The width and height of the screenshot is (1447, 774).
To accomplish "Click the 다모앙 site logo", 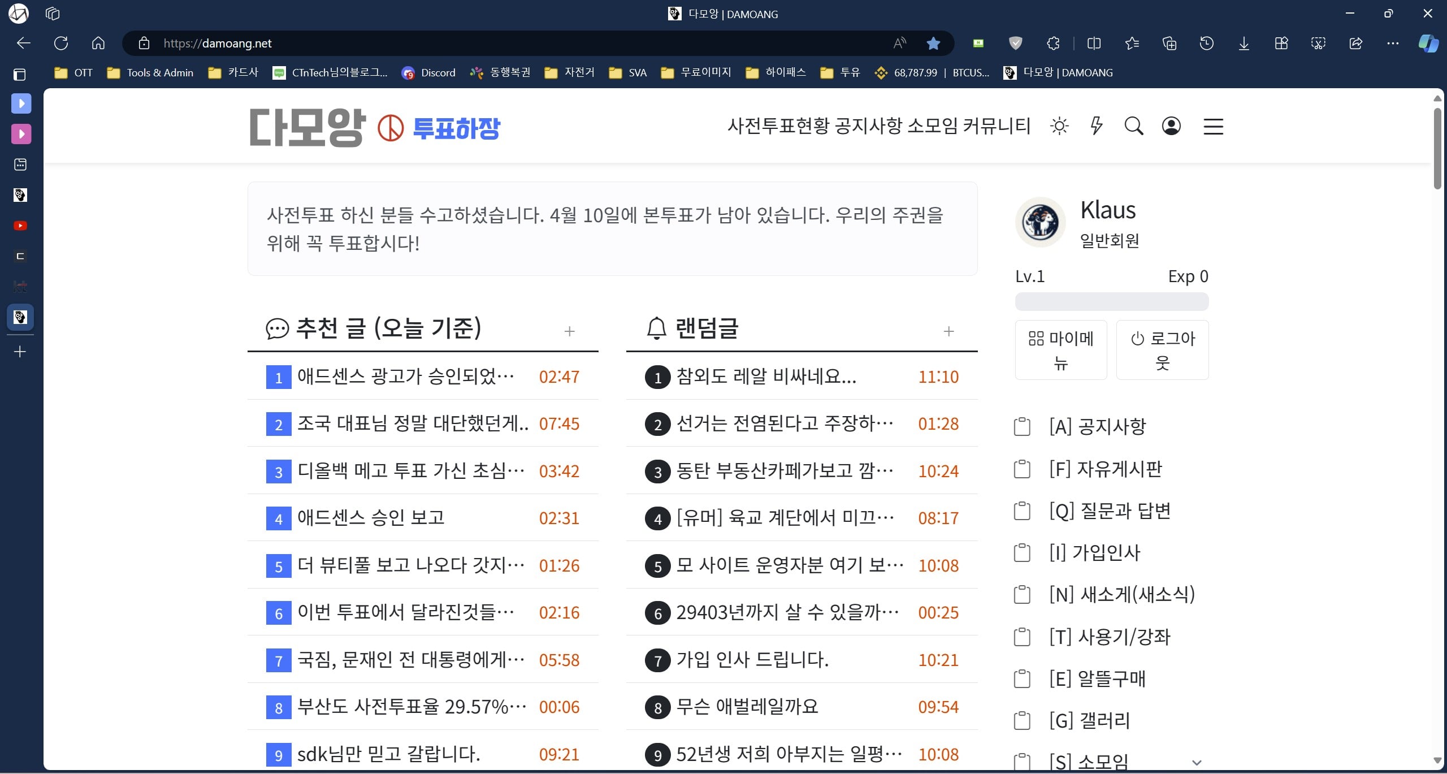I will pos(307,128).
